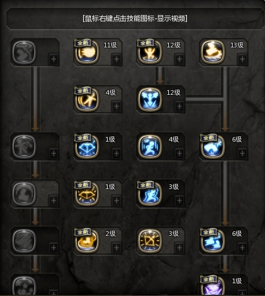
Task: Select the level 13 golden horse skill icon
Action: [x=213, y=51]
